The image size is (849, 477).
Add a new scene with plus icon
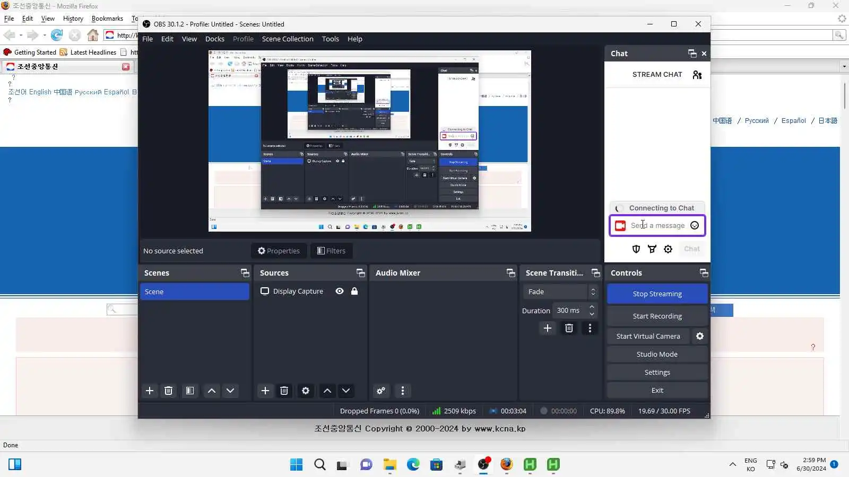point(150,391)
